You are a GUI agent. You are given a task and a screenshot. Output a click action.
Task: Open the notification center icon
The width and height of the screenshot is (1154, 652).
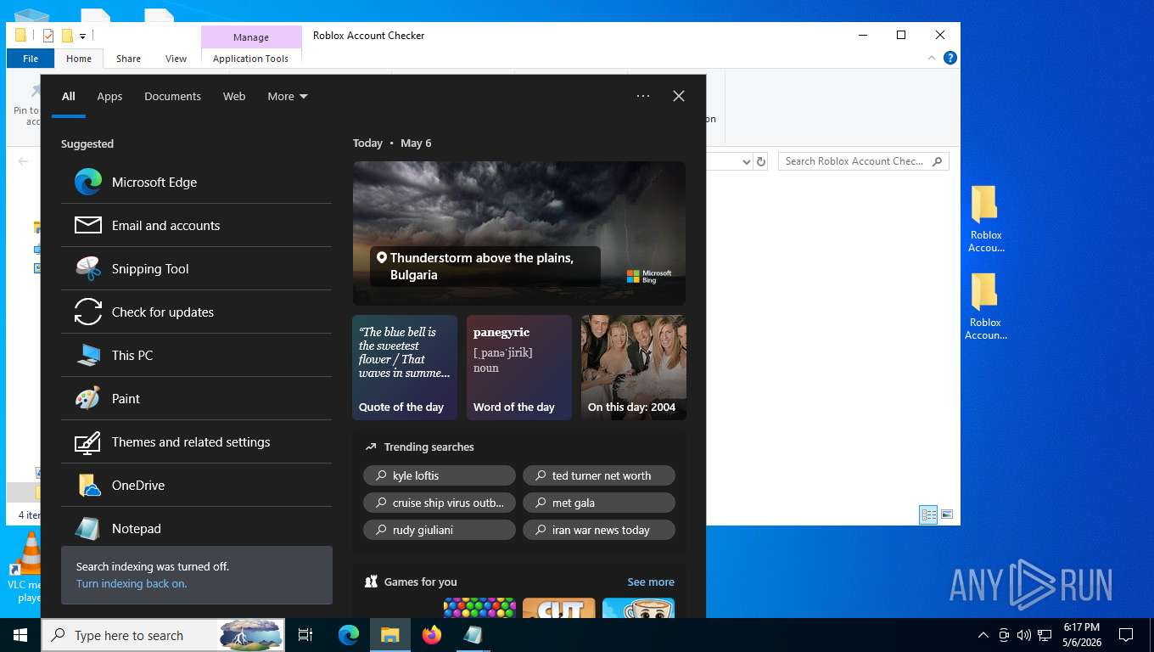point(1126,635)
